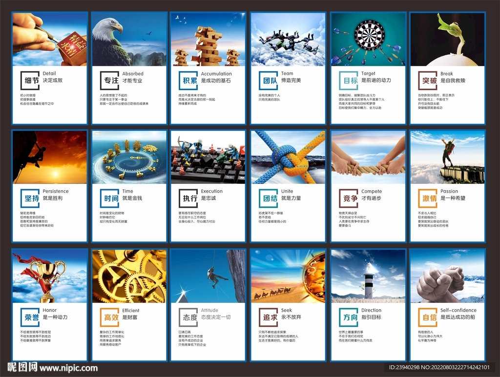Select the 'Accumulation' heading text
500x377 pixels.
click(216, 74)
